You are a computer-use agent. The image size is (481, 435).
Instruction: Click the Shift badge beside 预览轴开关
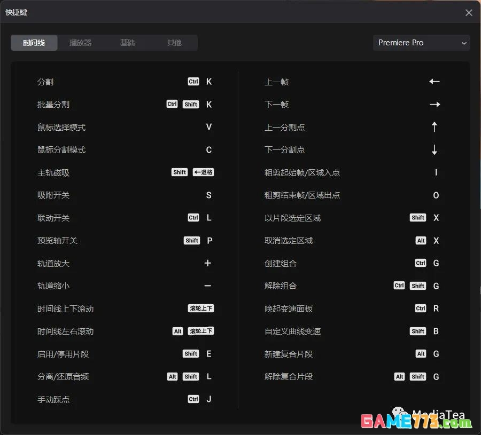(191, 240)
